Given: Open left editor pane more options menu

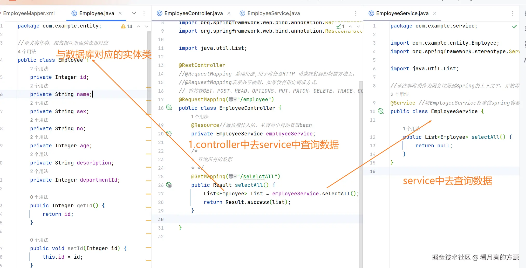Looking at the screenshot, I should (x=144, y=13).
